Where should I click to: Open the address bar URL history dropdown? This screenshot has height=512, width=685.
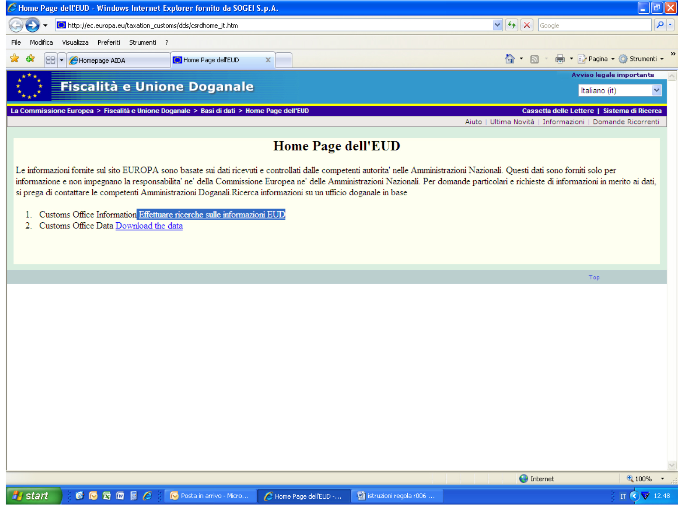497,25
